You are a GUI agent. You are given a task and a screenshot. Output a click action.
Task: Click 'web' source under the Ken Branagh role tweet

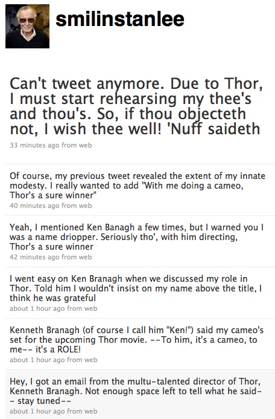[x=90, y=308]
